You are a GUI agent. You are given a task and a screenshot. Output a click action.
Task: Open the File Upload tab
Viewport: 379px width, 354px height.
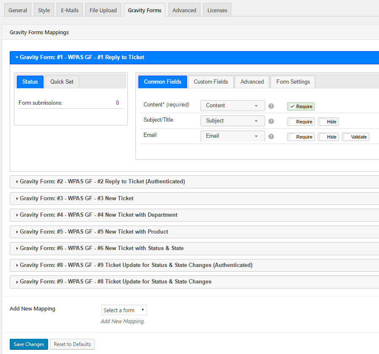point(103,10)
